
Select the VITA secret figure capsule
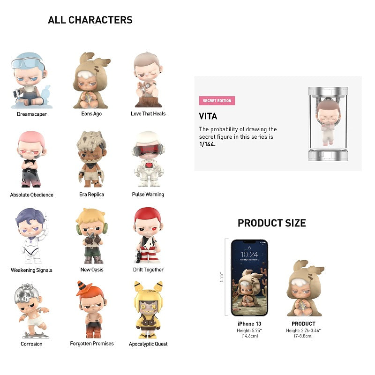click(328, 124)
